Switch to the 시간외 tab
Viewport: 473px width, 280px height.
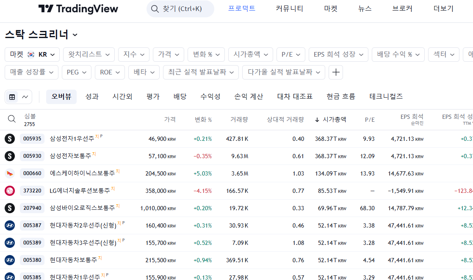122,97
